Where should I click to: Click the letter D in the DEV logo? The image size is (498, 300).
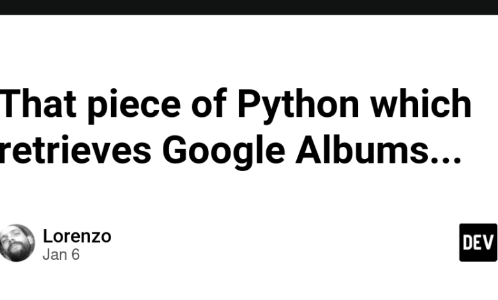pyautogui.click(x=468, y=243)
